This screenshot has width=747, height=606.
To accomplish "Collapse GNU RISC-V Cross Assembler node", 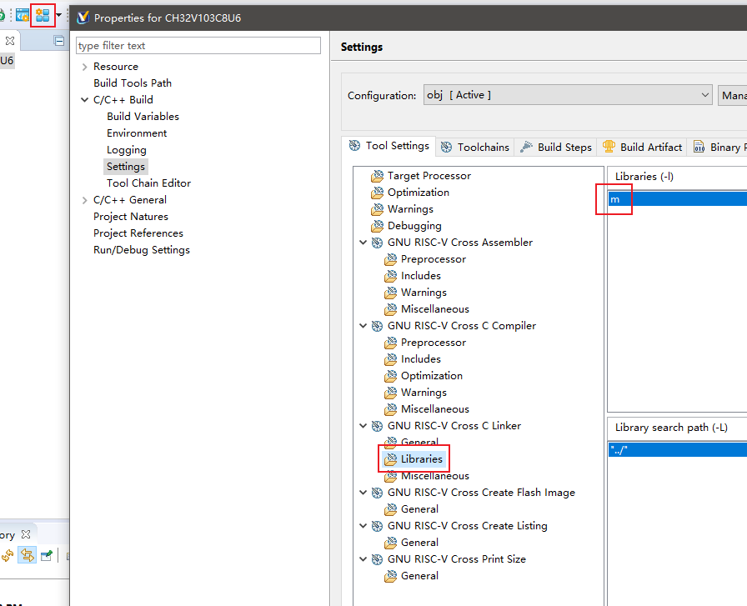I will click(x=363, y=243).
